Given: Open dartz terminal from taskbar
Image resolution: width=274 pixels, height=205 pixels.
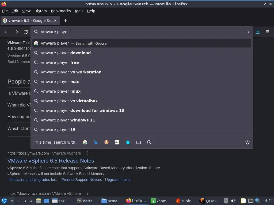Looking at the screenshot, I should point(87,201).
